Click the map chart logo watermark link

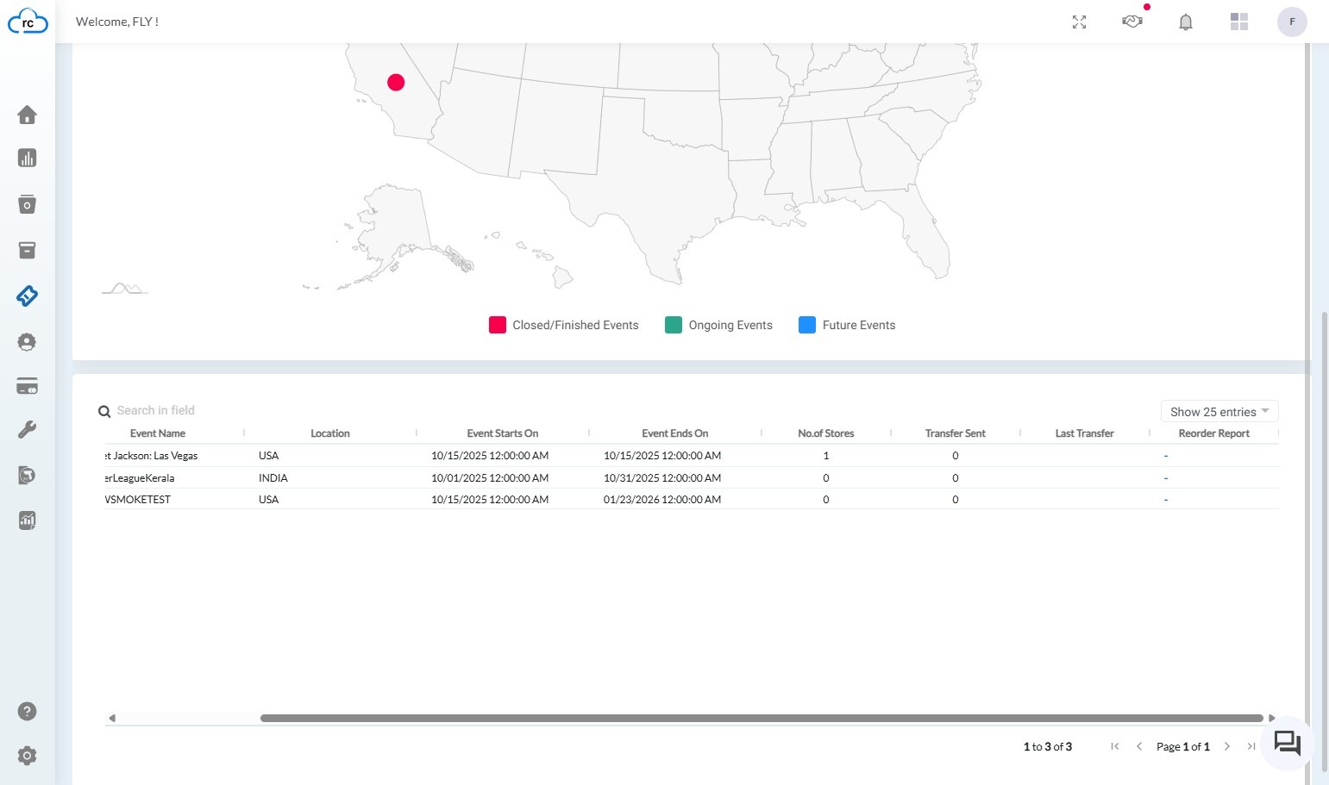125,289
